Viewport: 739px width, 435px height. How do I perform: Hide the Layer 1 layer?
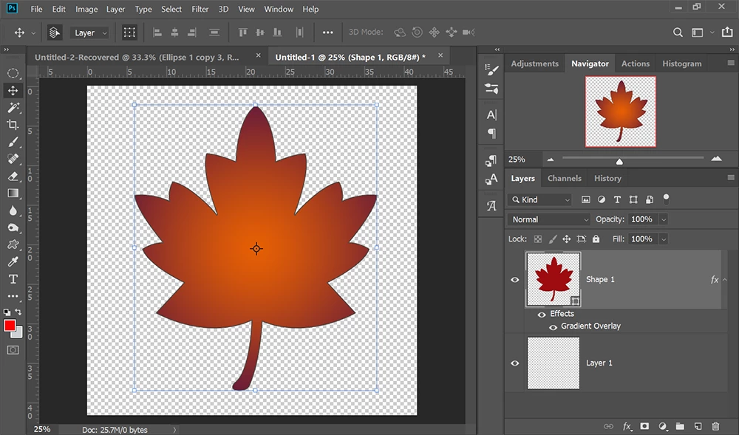[515, 363]
